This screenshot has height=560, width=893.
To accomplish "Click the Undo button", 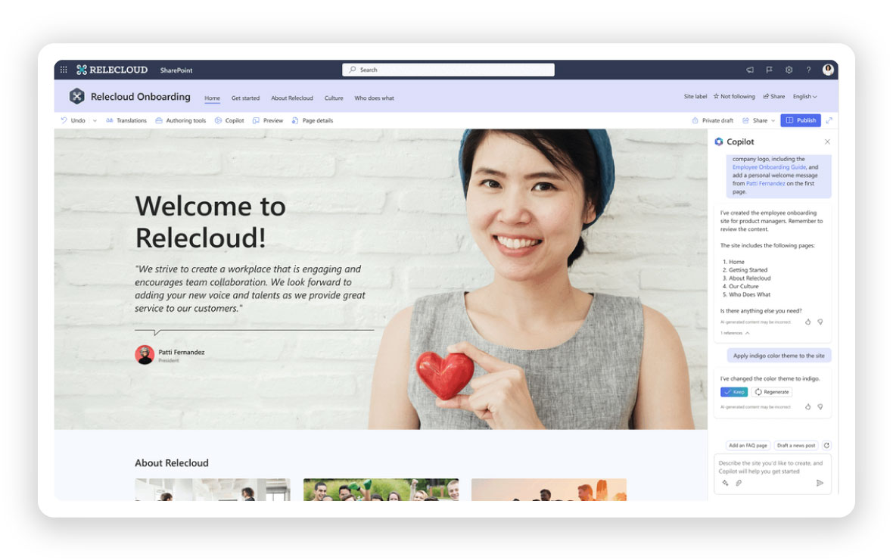I will point(73,120).
